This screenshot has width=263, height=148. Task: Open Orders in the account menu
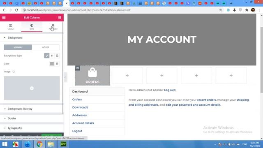(x=97, y=99)
